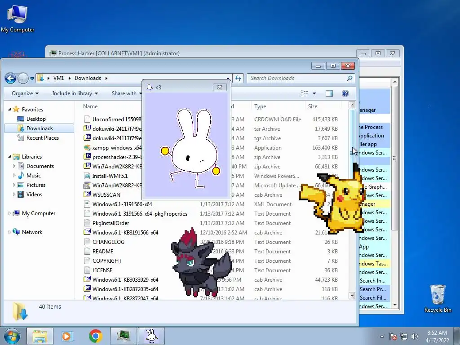Open Google Chrome from the taskbar
The width and height of the screenshot is (460, 345).
(95, 336)
